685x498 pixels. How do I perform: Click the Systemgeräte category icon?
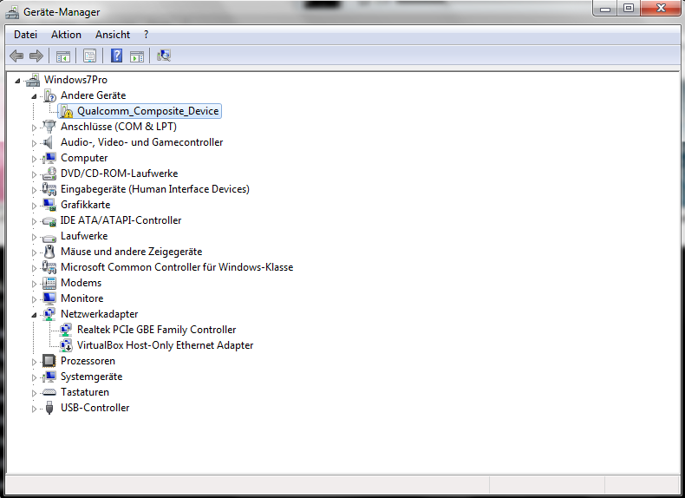pos(49,377)
